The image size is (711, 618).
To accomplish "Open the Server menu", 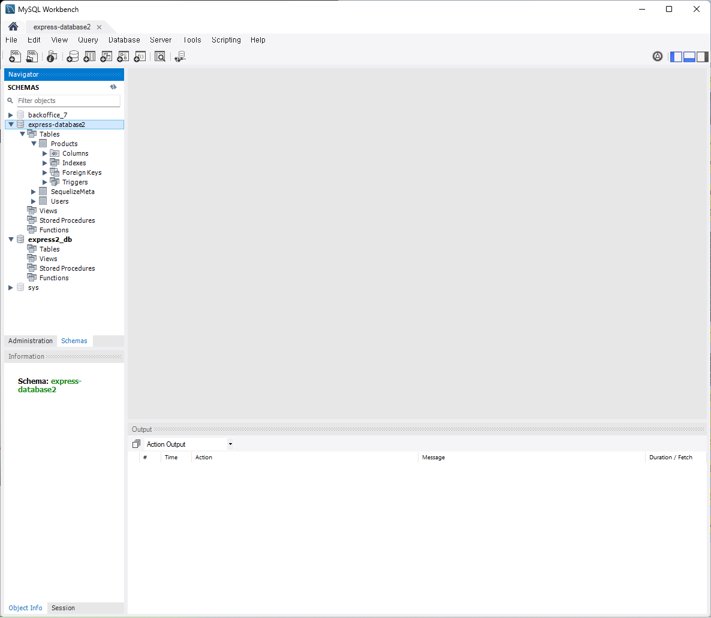I will 161,40.
